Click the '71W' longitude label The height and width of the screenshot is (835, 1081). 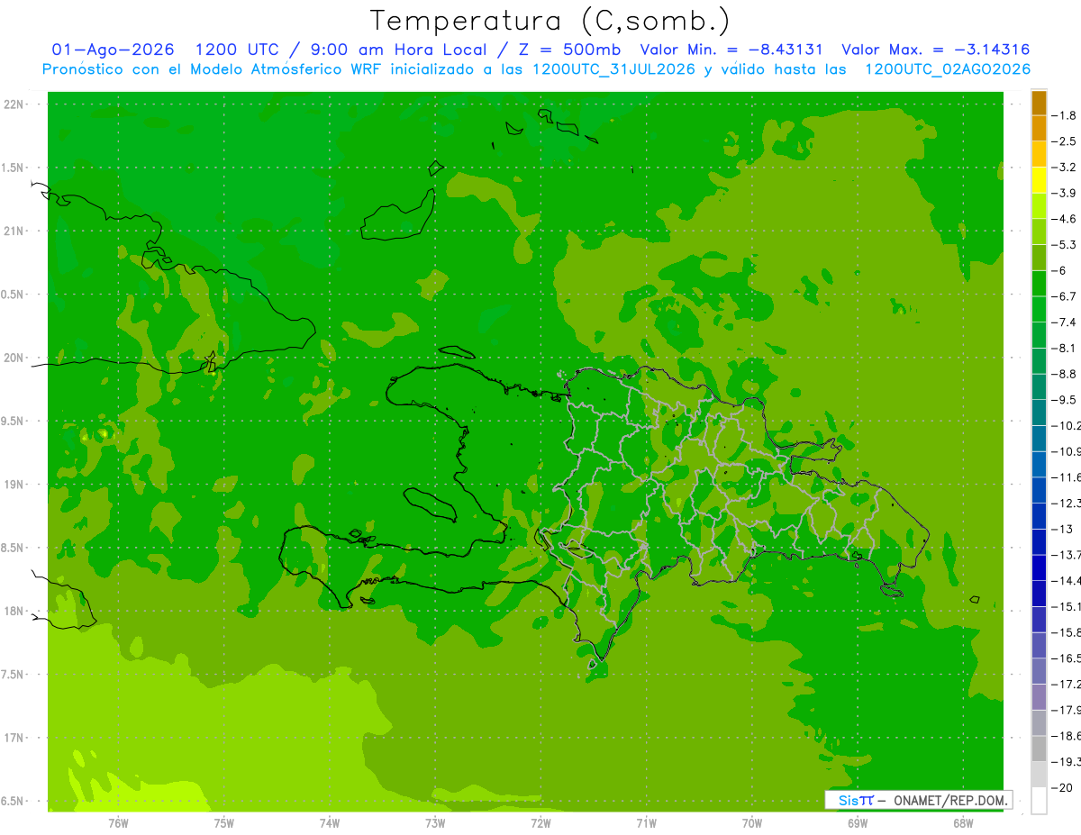pos(646,822)
